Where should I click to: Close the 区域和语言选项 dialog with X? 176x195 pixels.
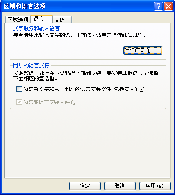[168, 6]
